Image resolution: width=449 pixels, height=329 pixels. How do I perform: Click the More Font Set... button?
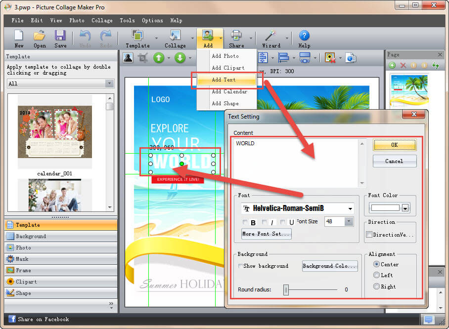click(x=267, y=234)
